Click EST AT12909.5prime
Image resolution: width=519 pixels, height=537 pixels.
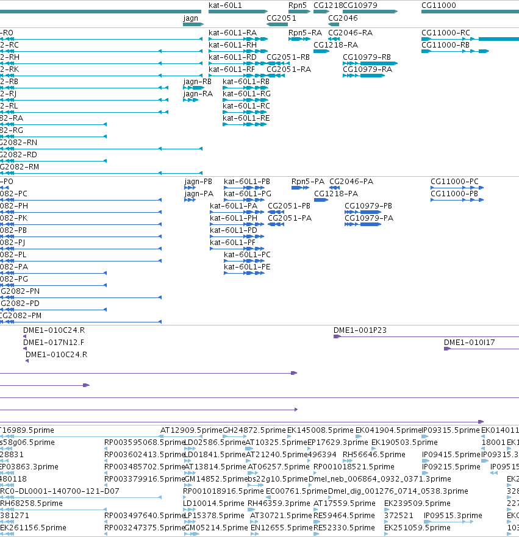(x=191, y=430)
